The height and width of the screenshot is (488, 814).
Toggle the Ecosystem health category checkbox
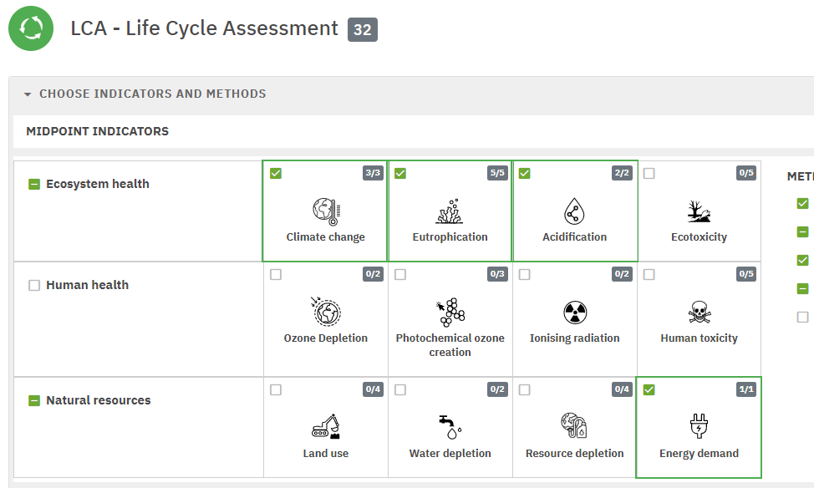coord(34,184)
